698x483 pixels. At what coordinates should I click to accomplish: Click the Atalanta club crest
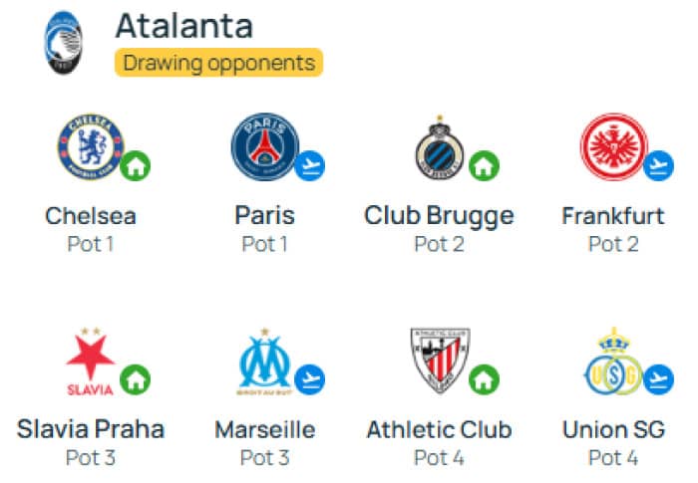point(64,43)
